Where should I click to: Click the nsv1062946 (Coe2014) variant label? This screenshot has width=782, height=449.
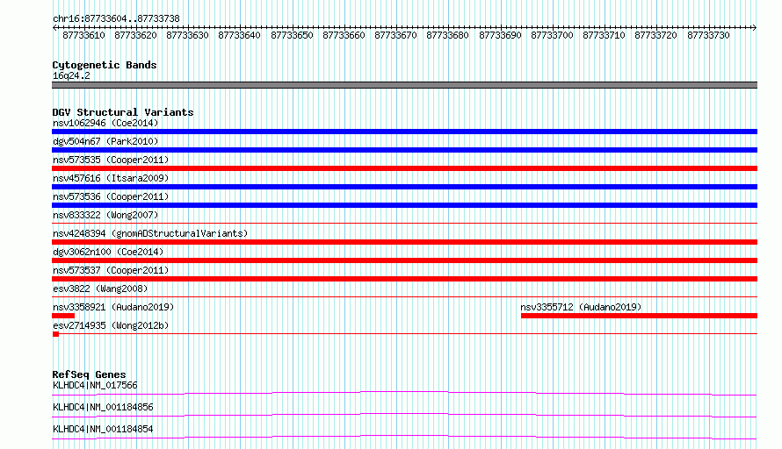105,123
